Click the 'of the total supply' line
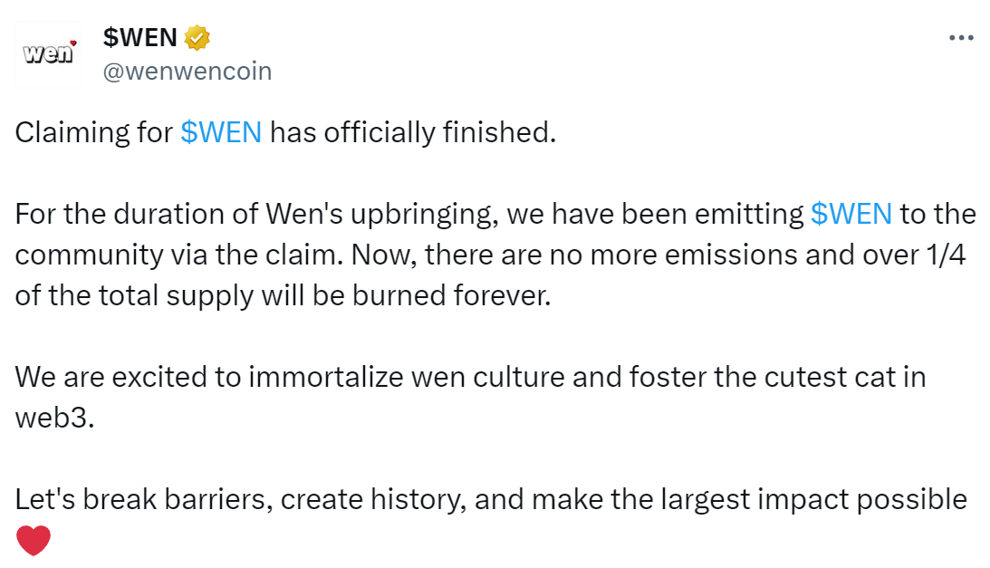Image resolution: width=990 pixels, height=568 pixels. (283, 295)
